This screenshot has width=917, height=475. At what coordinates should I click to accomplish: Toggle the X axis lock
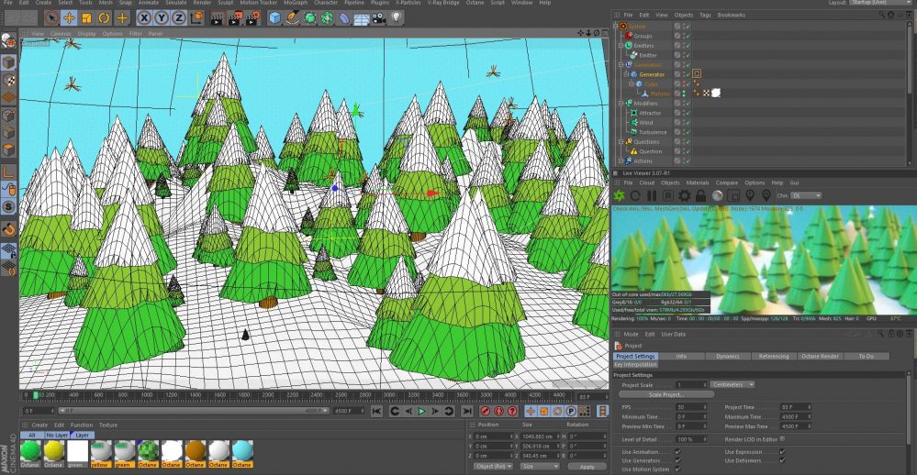(145, 17)
